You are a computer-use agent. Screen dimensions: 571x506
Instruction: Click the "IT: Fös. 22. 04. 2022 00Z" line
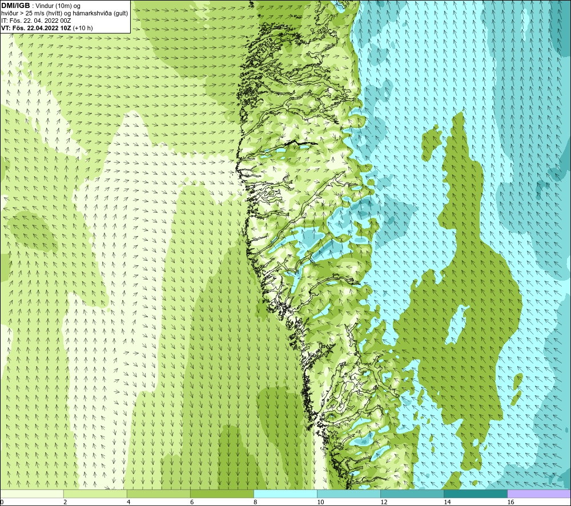point(35,21)
